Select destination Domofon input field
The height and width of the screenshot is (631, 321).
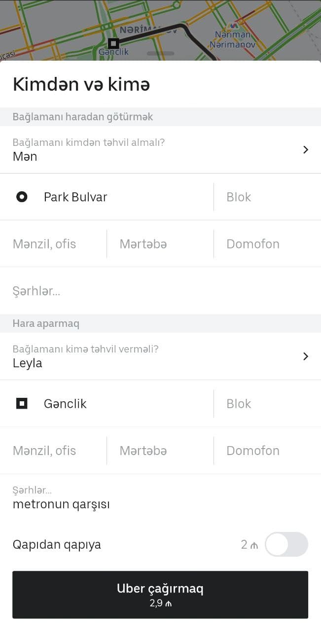coord(266,451)
